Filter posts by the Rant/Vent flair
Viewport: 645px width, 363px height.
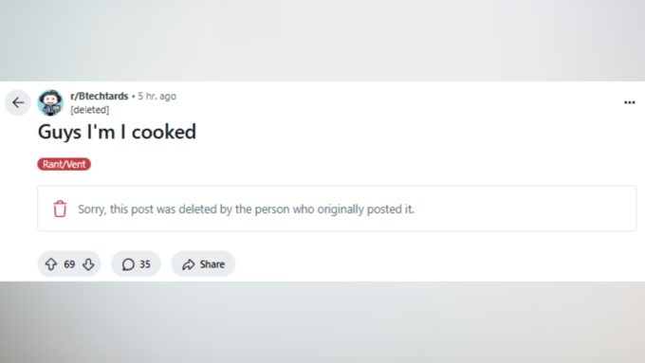coord(64,164)
